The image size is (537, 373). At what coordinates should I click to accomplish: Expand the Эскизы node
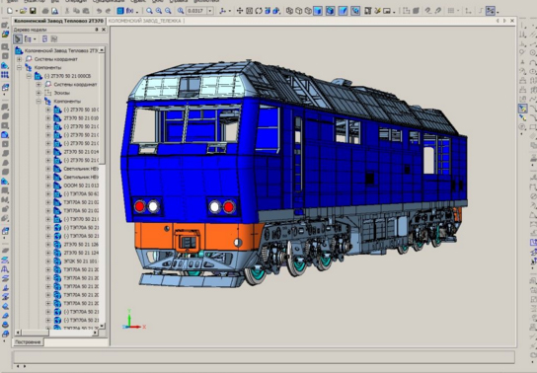(38, 93)
